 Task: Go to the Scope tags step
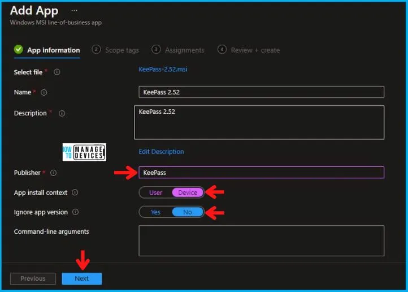(x=115, y=50)
